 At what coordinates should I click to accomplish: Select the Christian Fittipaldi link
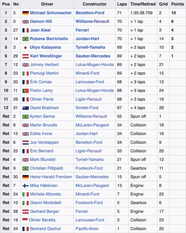[46, 168]
